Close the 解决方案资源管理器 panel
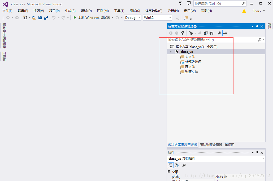The height and width of the screenshot is (181, 273). point(262,26)
